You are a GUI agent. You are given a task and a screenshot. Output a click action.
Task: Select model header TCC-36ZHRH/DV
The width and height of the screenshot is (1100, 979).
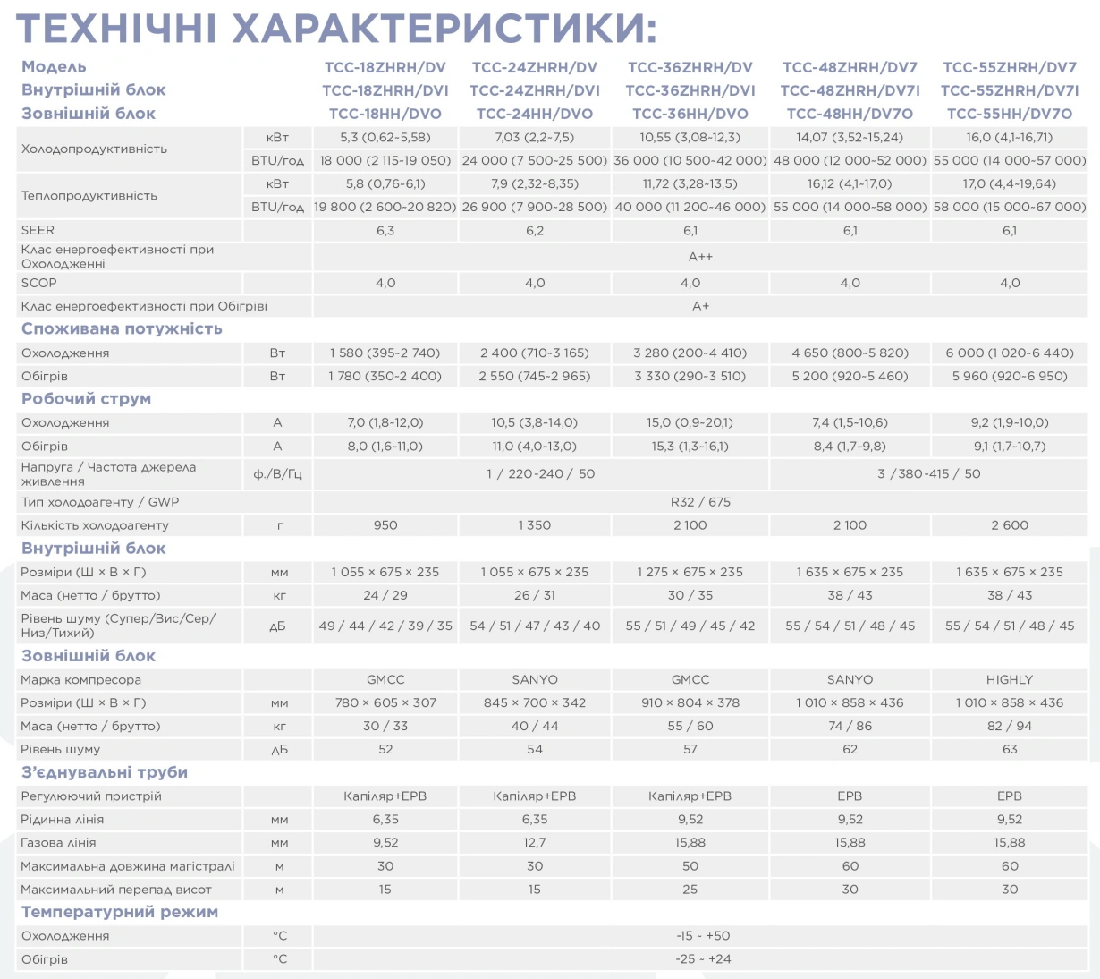pyautogui.click(x=690, y=67)
